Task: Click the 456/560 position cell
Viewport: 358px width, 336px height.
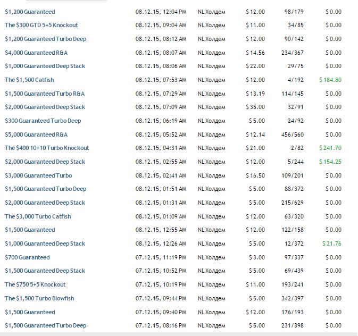Action: pyautogui.click(x=293, y=135)
